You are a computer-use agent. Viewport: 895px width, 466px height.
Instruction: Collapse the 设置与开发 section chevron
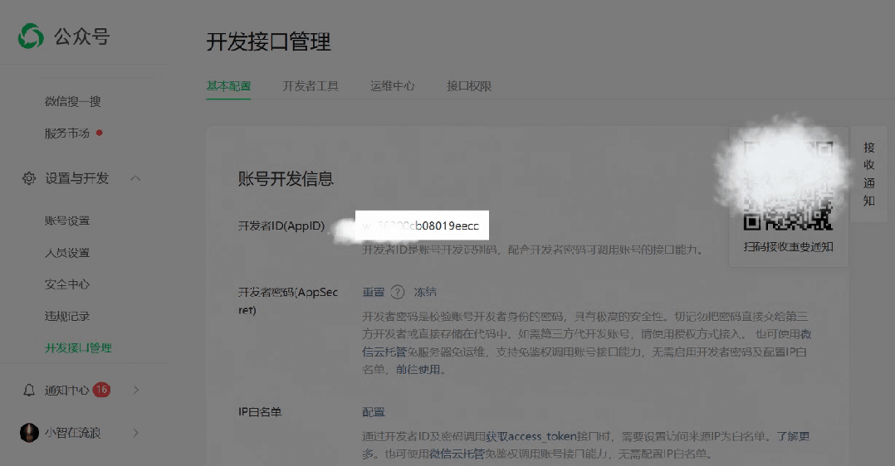point(135,178)
